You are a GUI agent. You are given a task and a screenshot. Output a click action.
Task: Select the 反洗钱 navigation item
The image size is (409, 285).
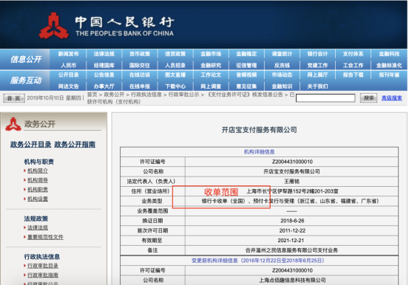pos(282,66)
